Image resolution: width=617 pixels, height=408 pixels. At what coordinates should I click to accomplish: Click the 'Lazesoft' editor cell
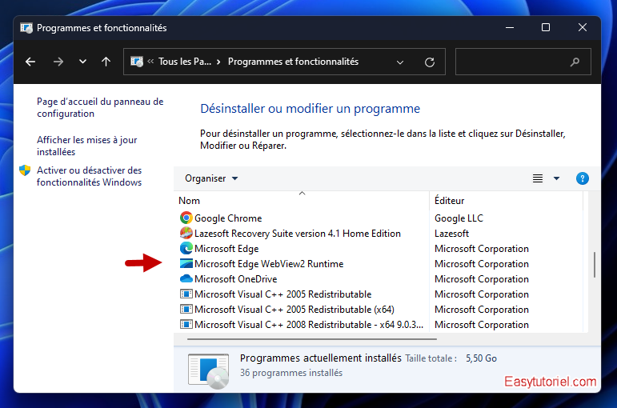tap(451, 234)
